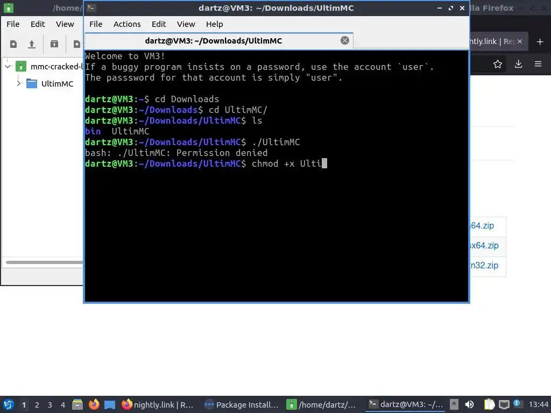Expand the UltimMC folder tree node

point(19,83)
